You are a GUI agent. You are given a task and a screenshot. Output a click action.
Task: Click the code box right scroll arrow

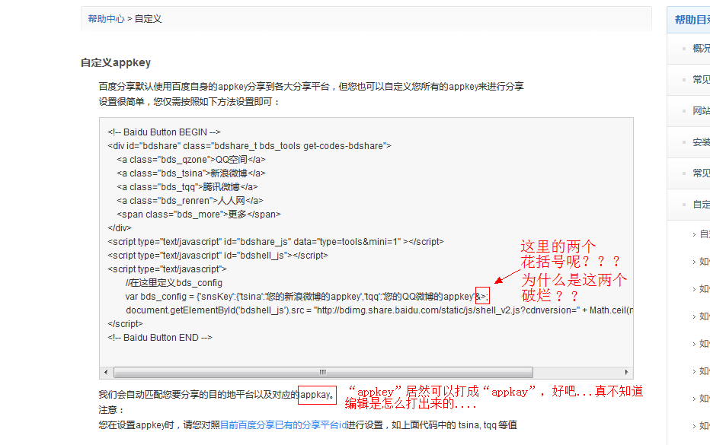[627, 373]
